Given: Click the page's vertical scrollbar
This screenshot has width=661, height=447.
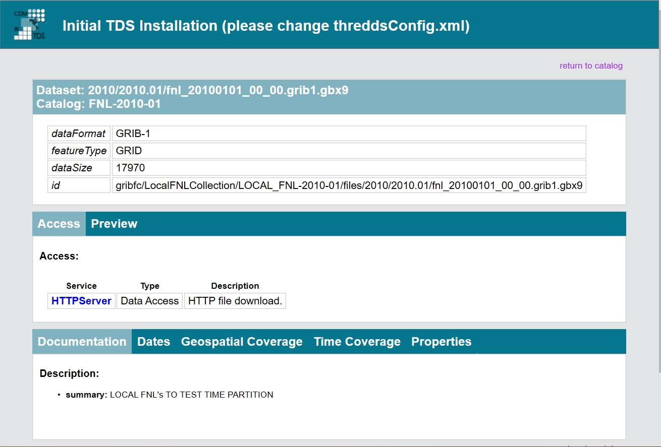Looking at the screenshot, I should tap(658, 202).
